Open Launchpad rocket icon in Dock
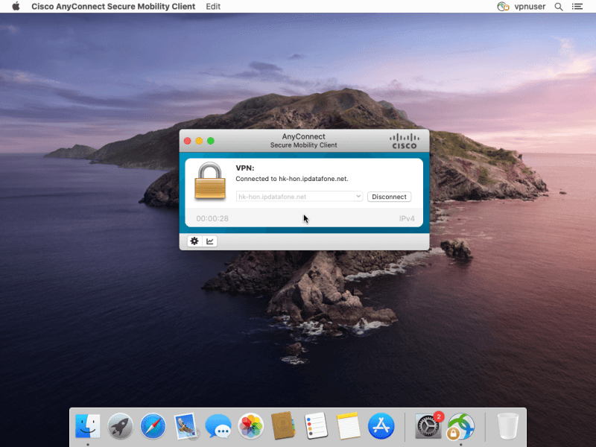 point(120,426)
